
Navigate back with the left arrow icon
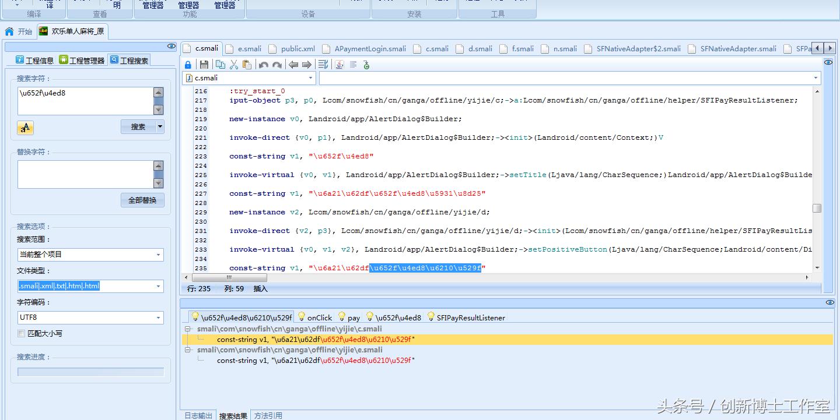(x=293, y=65)
